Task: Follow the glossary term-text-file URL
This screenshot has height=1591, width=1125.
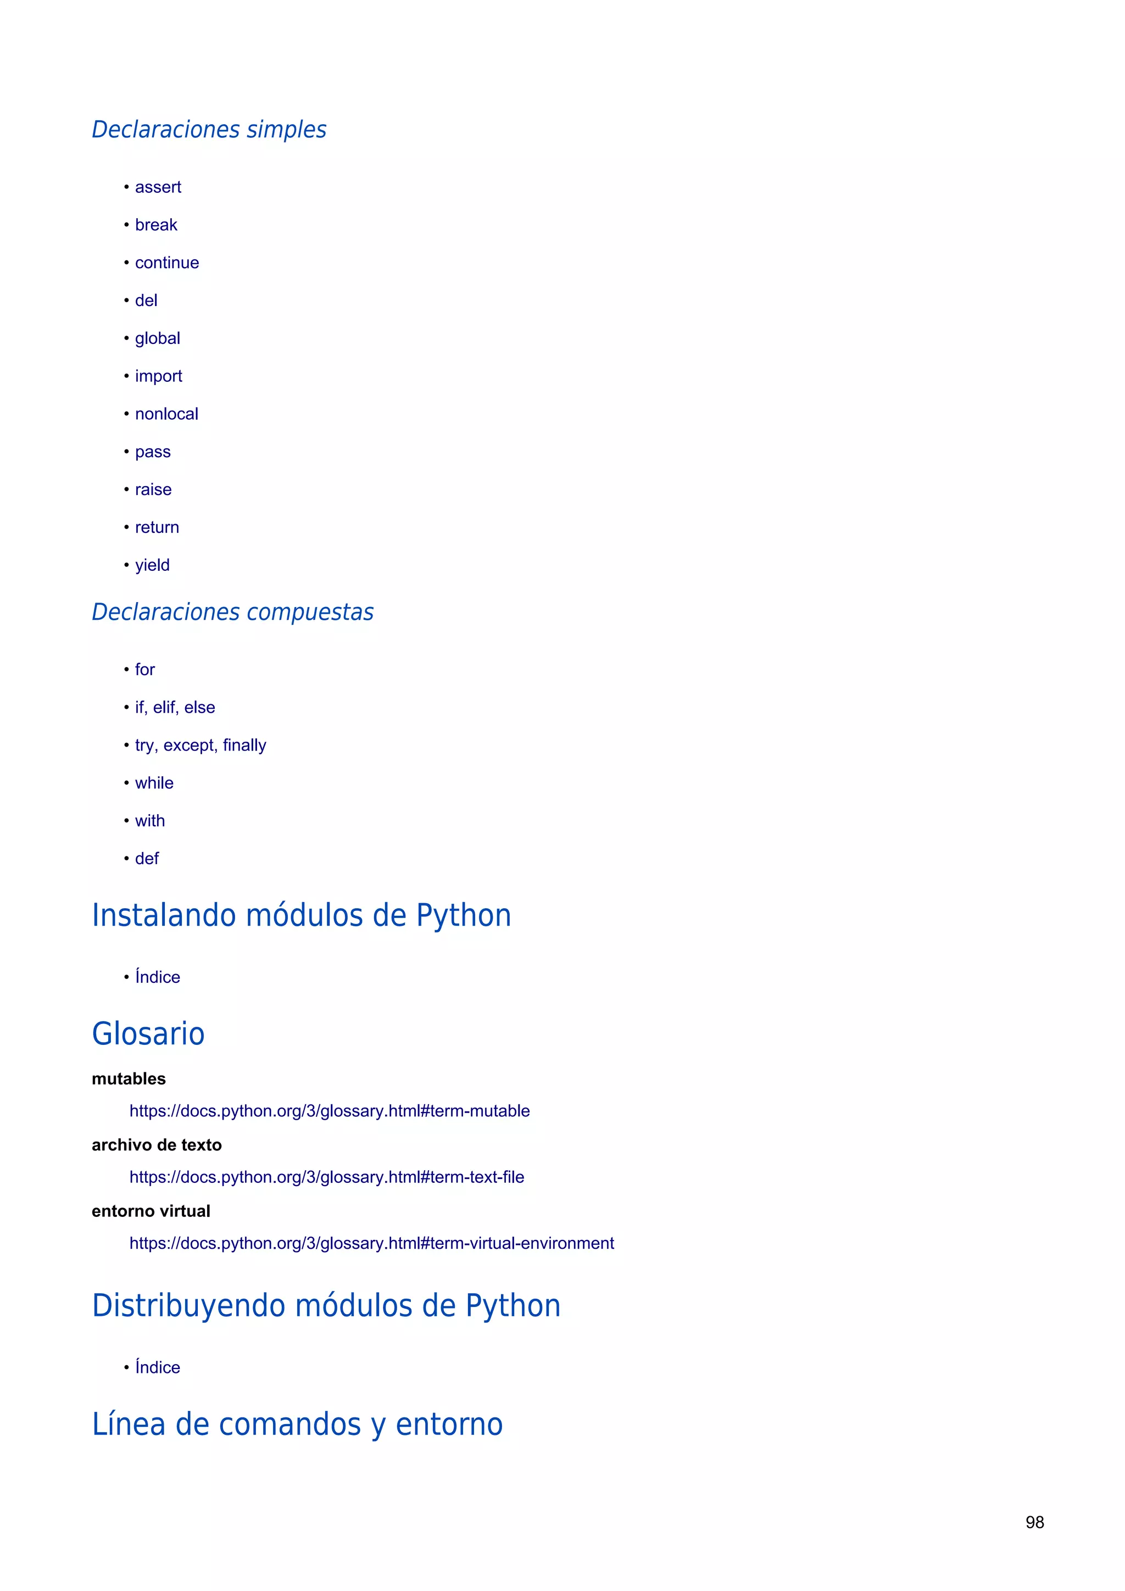Action: [x=327, y=1177]
